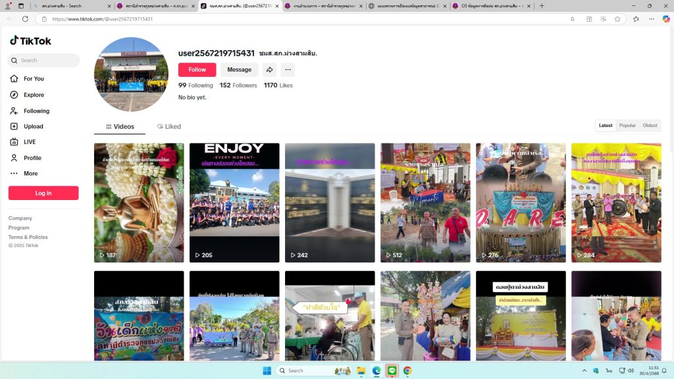Click the share arrow icon on profile
The width and height of the screenshot is (674, 379).
[x=269, y=70]
